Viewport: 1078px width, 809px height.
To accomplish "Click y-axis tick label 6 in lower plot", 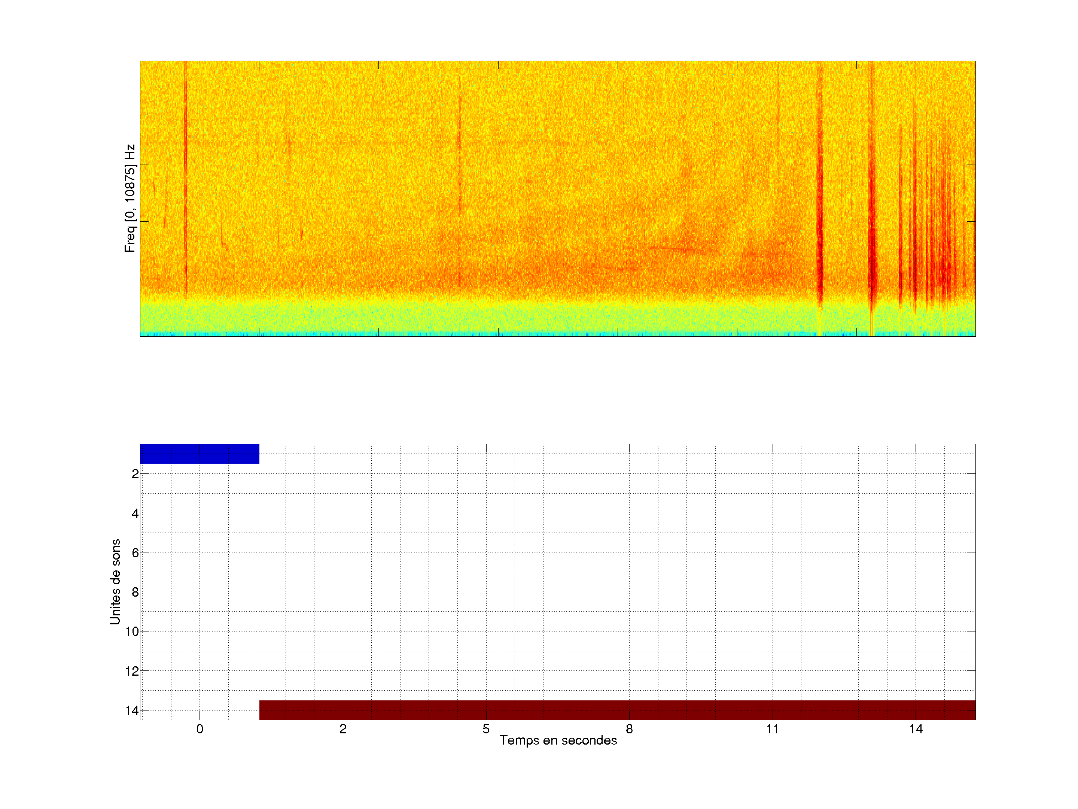I will (x=135, y=552).
